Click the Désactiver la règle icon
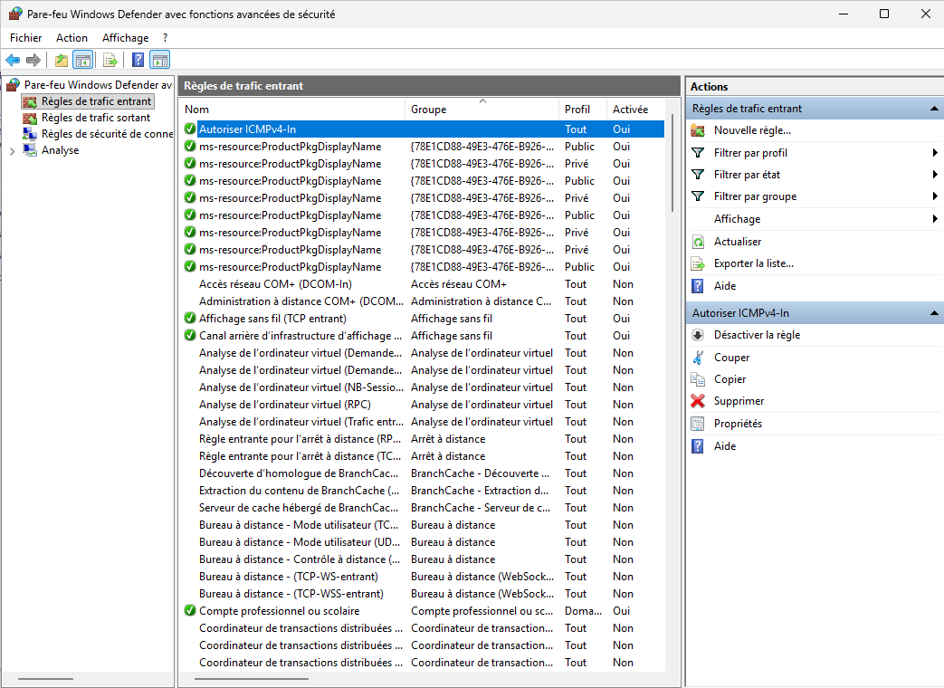 click(698, 335)
